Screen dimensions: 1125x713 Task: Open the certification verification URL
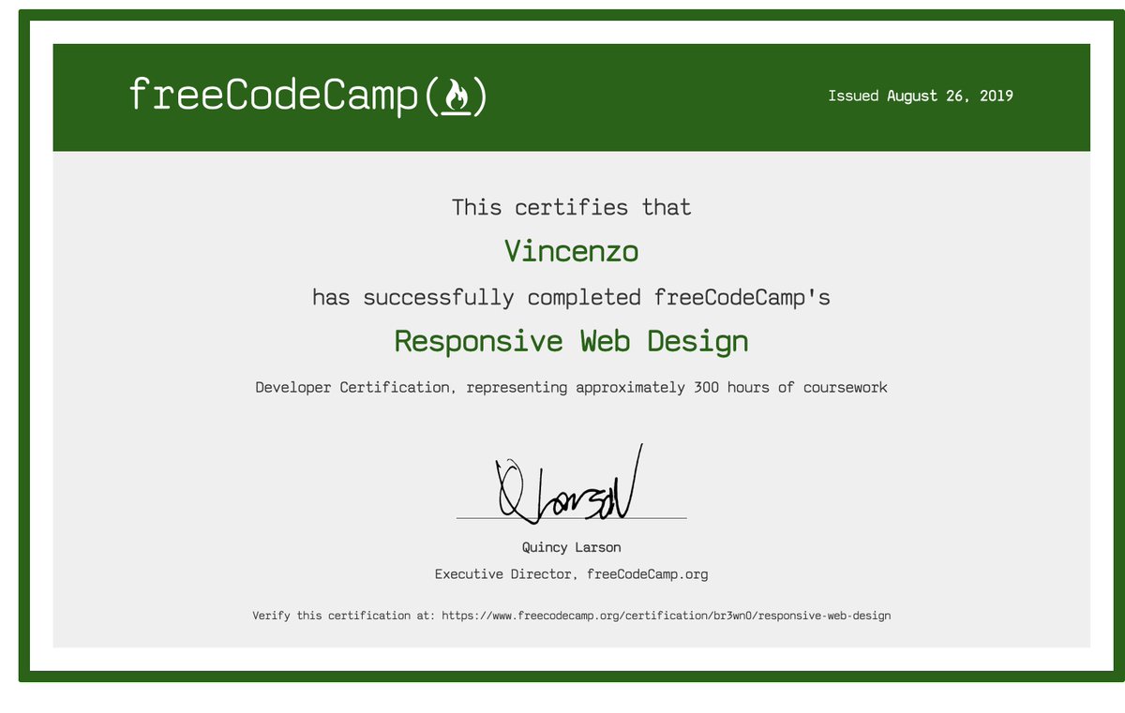click(667, 616)
